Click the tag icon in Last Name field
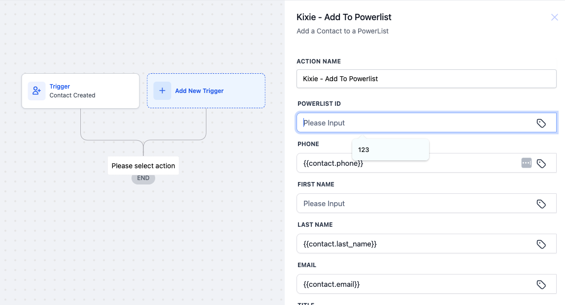Image resolution: width=565 pixels, height=305 pixels. coord(541,244)
